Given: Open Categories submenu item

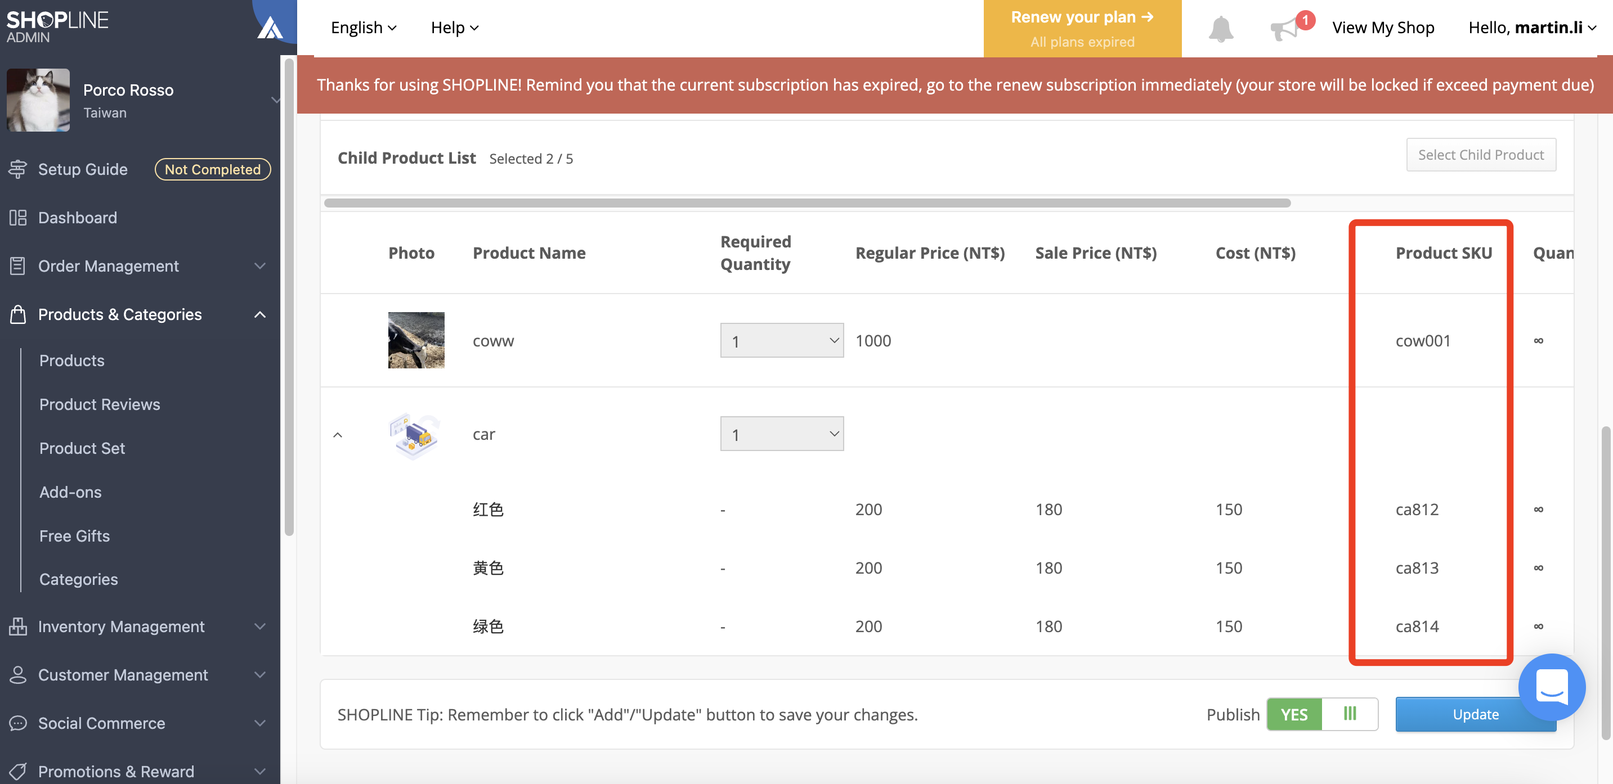Looking at the screenshot, I should tap(78, 579).
